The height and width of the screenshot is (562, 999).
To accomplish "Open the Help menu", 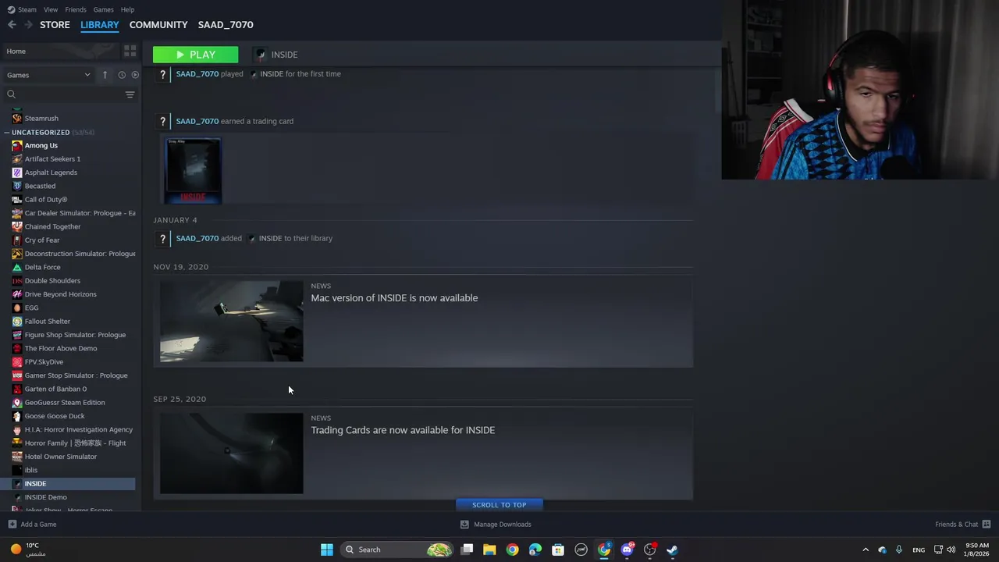I will point(127,9).
